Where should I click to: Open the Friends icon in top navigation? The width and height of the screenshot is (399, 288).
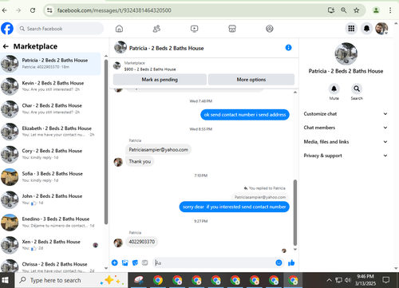pos(156,29)
